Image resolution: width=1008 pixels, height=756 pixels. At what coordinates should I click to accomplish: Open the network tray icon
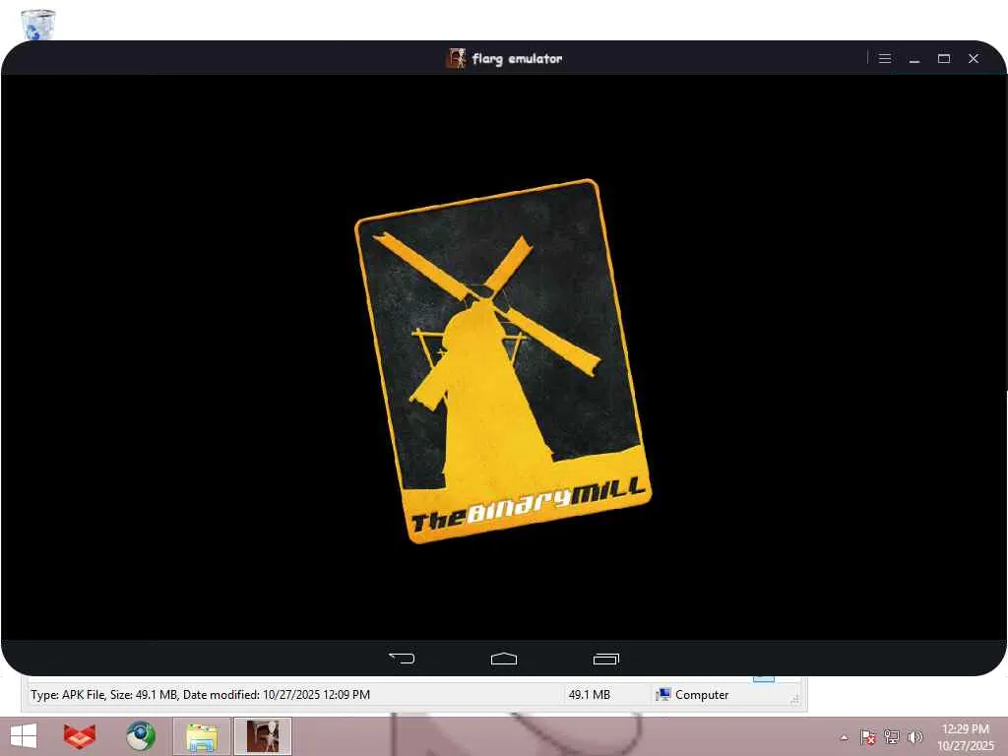(x=892, y=736)
